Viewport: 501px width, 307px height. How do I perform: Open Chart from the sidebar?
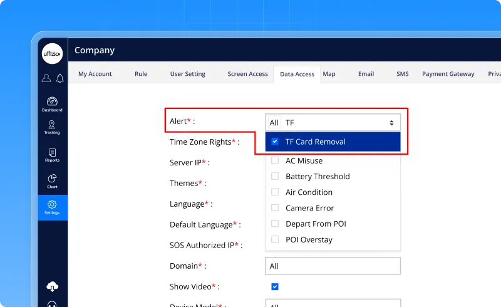click(53, 182)
